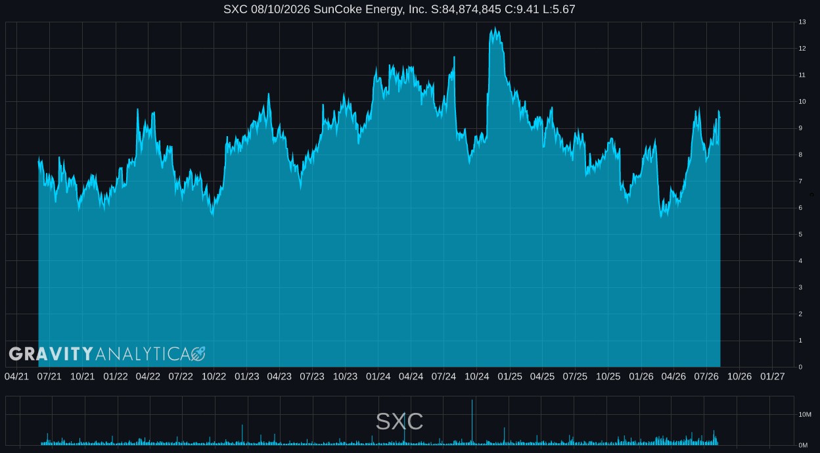Click the price axis value 0
The image size is (820, 453).
pos(800,367)
